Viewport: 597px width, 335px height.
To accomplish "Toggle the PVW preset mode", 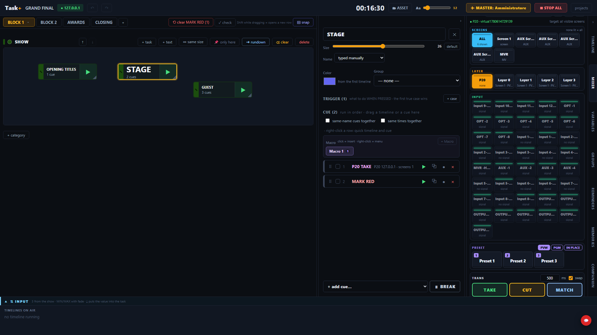I will click(x=544, y=248).
